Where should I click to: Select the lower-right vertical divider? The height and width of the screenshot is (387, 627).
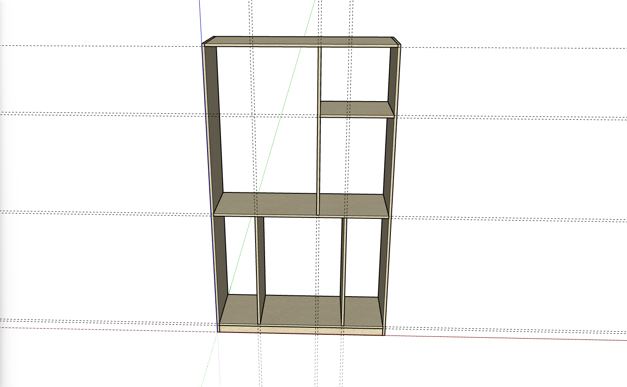(343, 268)
